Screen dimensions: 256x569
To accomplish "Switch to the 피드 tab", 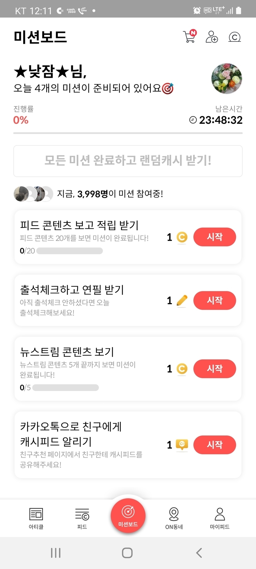I will 82,518.
